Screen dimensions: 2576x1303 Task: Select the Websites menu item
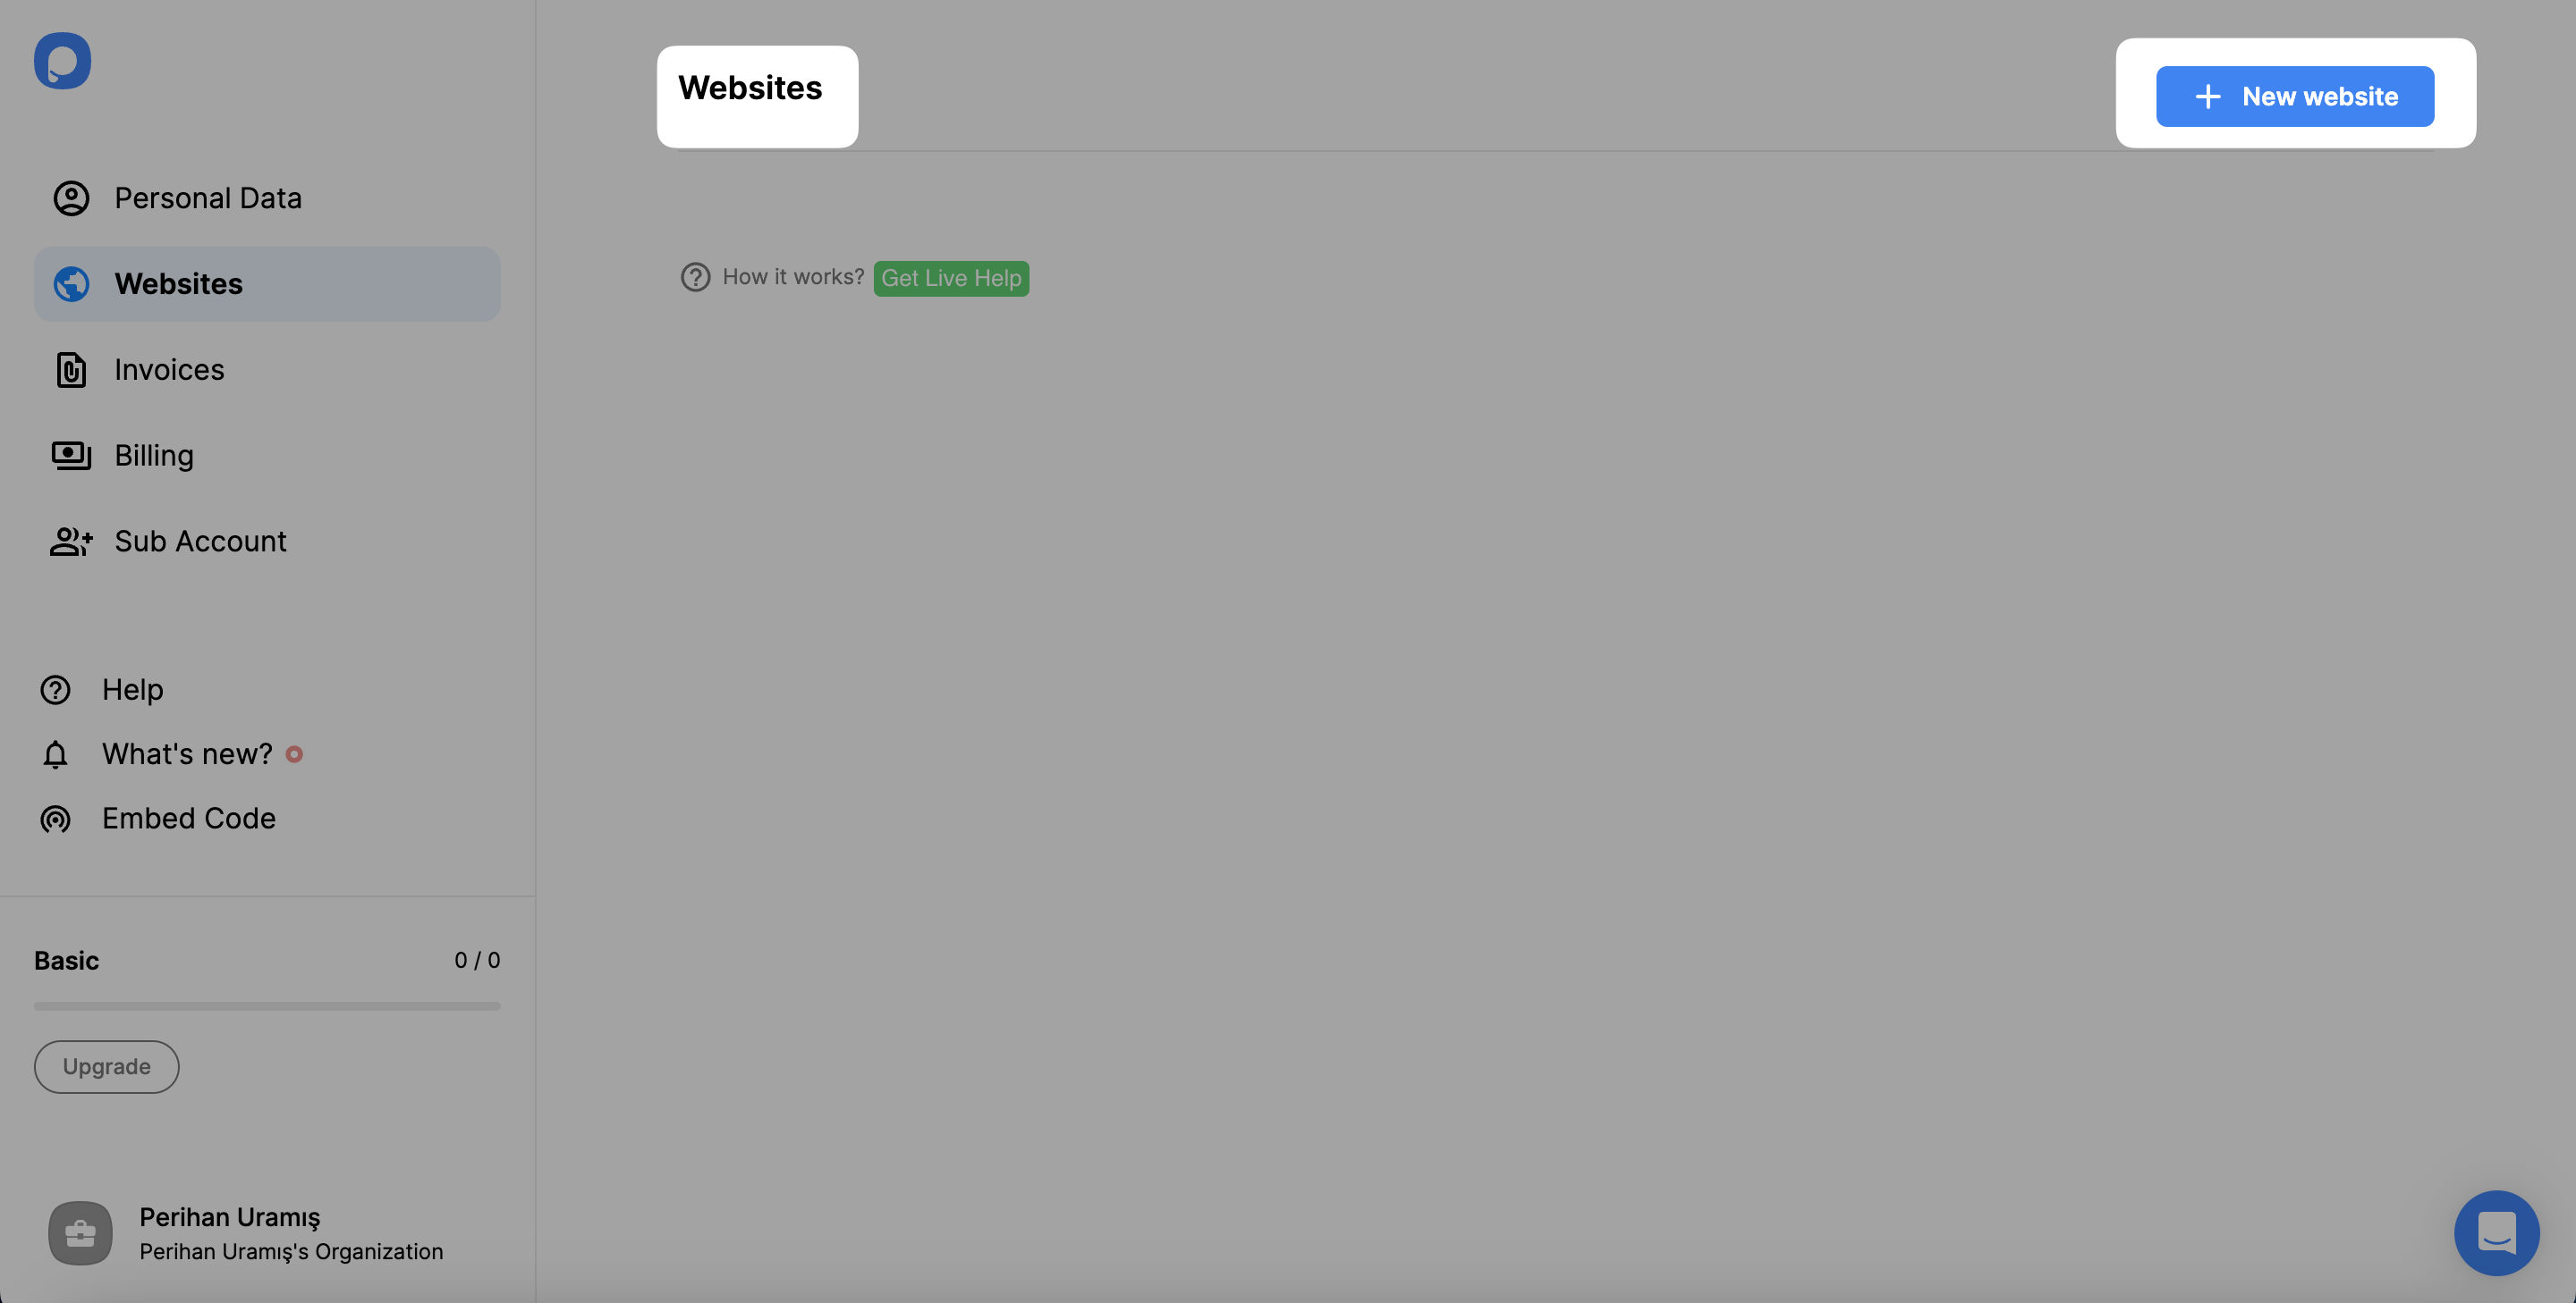pos(266,282)
